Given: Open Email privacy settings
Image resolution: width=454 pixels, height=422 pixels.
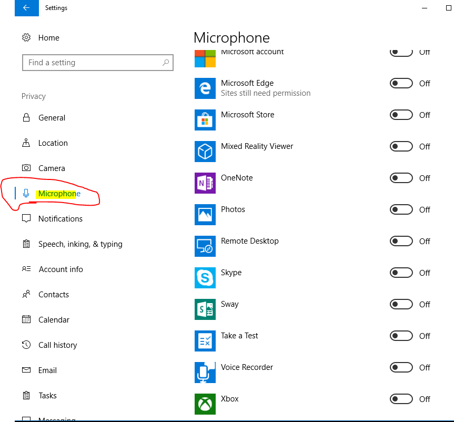Looking at the screenshot, I should 47,370.
